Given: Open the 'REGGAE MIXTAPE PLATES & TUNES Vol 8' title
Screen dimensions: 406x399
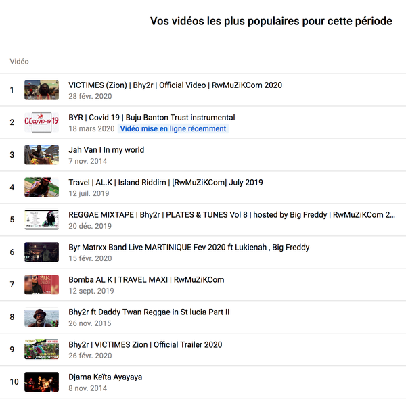Looking at the screenshot, I should 231,215.
